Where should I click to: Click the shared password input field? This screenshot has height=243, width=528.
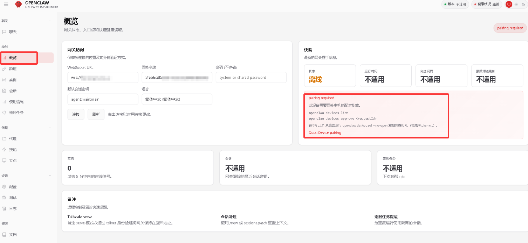coord(251,77)
